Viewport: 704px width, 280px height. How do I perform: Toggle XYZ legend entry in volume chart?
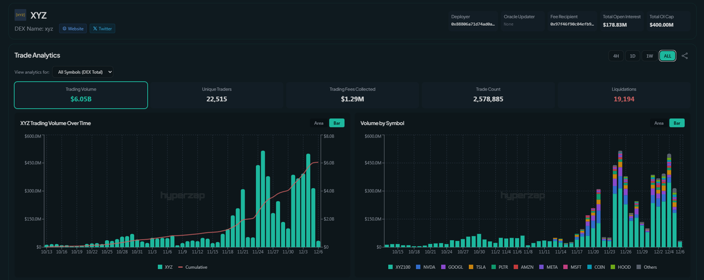(165, 267)
